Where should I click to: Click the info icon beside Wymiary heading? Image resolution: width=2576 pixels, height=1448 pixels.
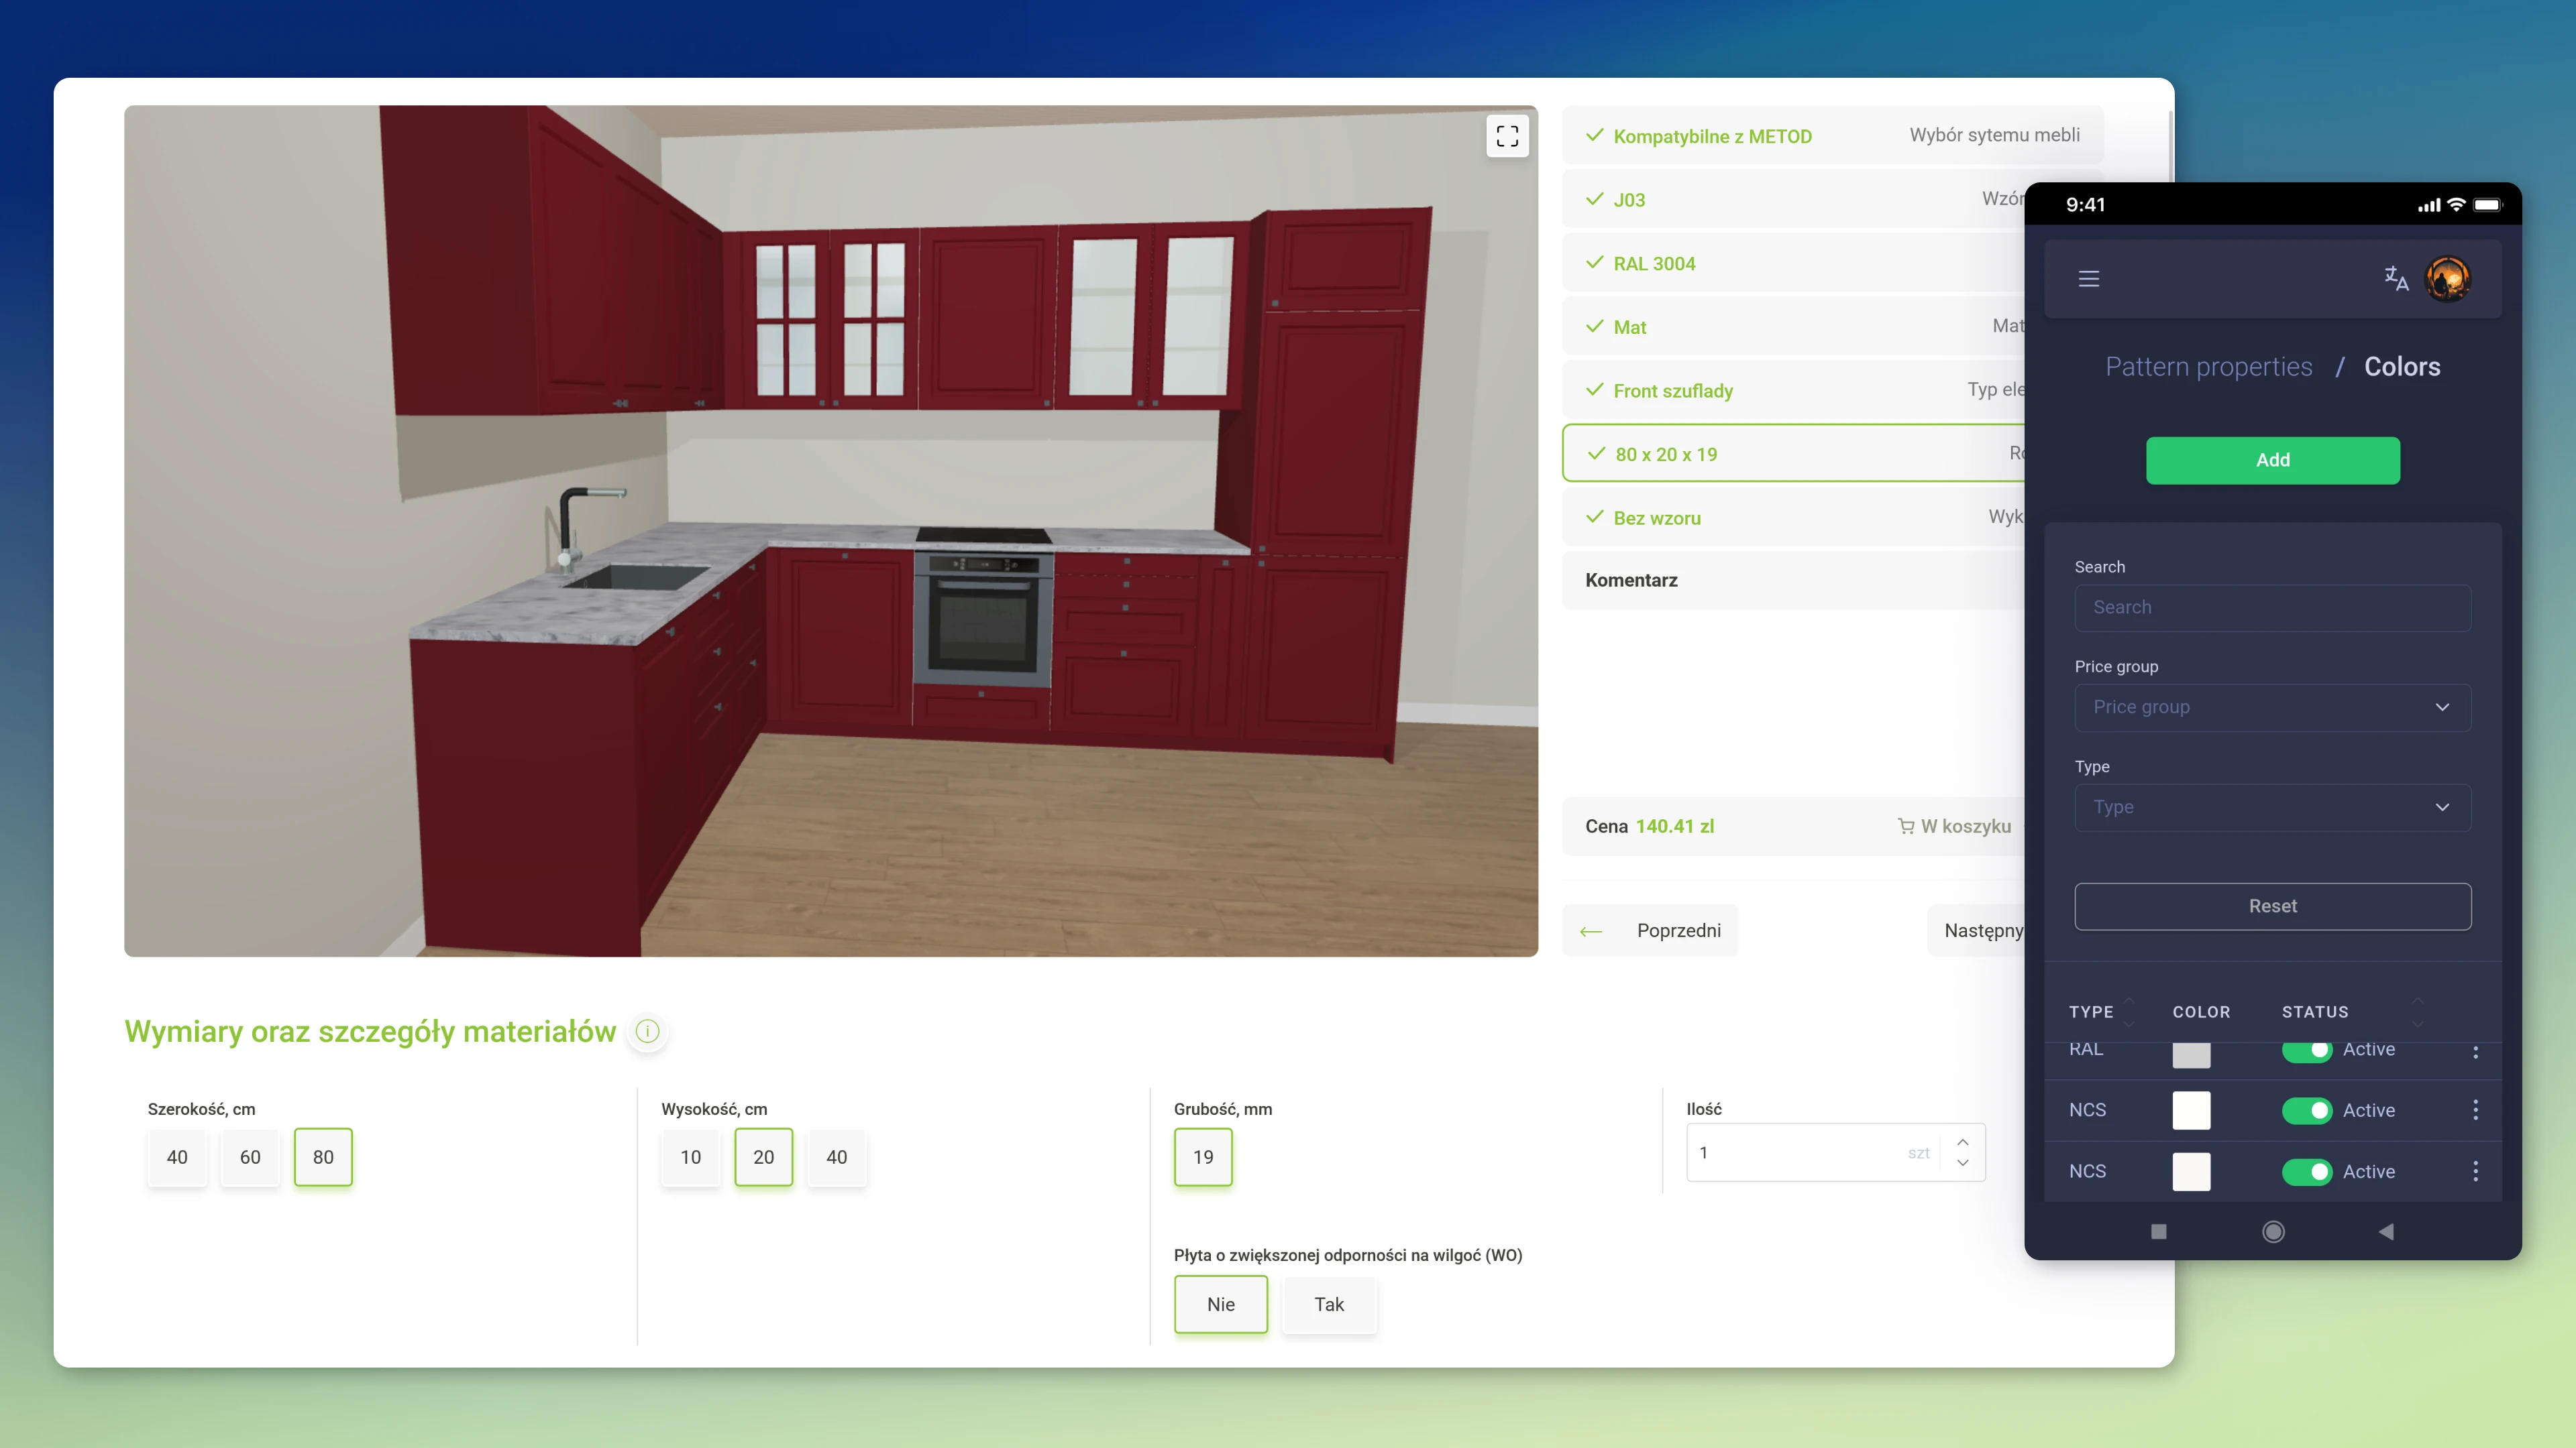point(648,1030)
